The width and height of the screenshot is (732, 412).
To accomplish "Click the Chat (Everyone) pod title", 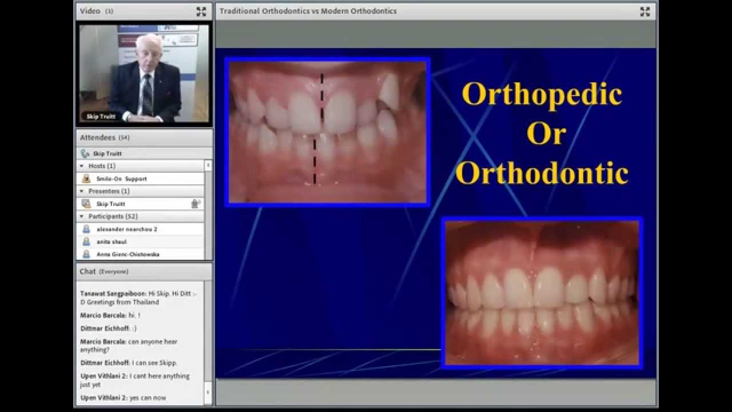I will 104,271.
